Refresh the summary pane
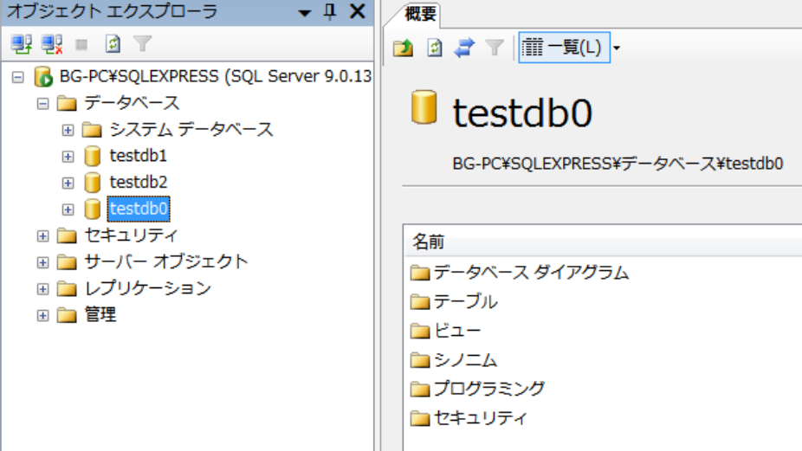802x451 pixels. point(434,48)
